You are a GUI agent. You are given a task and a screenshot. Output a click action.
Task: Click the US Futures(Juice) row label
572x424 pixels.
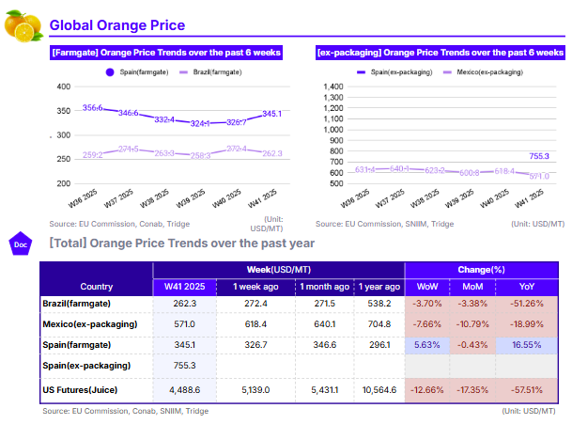coord(84,389)
